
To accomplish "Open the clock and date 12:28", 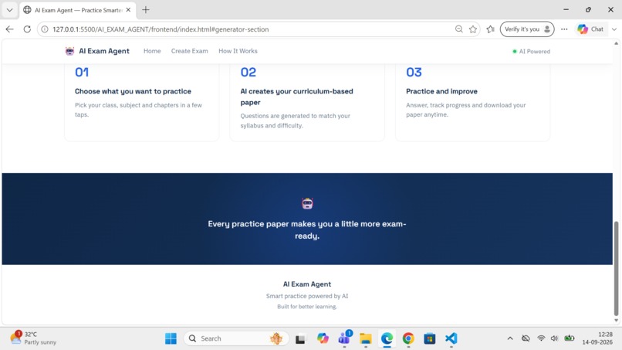I will [x=597, y=338].
